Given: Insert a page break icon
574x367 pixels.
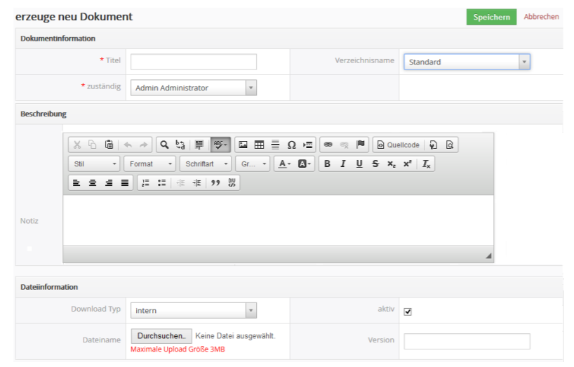Looking at the screenshot, I should (308, 145).
